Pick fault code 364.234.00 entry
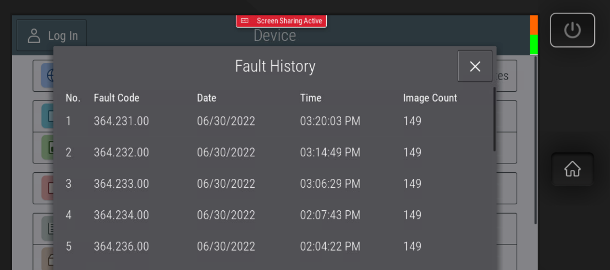The image size is (610, 270). point(121,215)
